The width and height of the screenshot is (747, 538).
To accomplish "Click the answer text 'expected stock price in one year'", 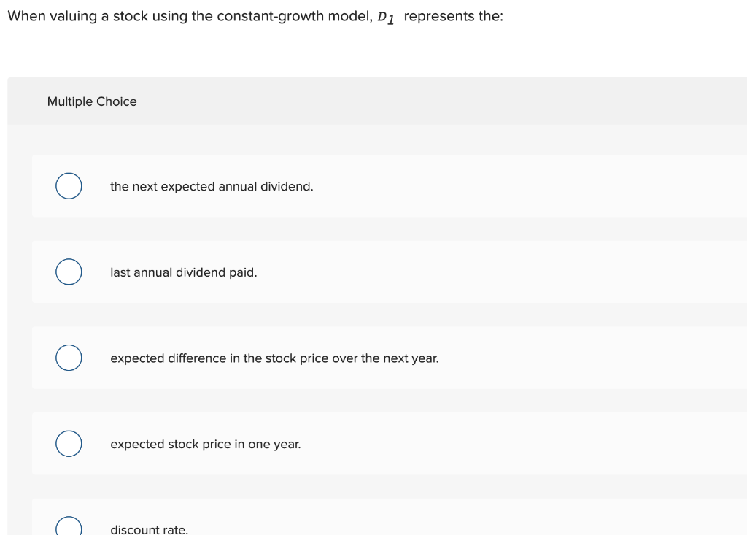I will click(x=205, y=443).
